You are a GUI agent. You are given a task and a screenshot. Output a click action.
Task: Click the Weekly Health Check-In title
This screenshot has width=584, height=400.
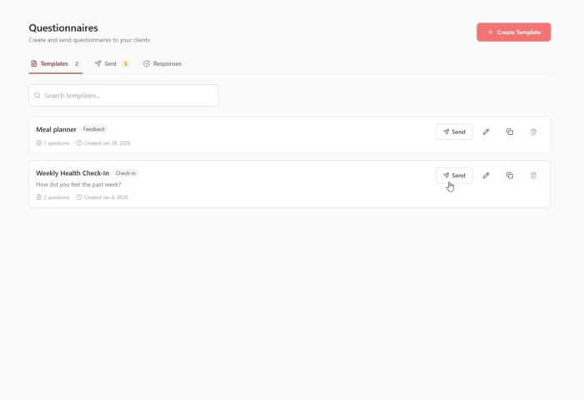tap(73, 172)
